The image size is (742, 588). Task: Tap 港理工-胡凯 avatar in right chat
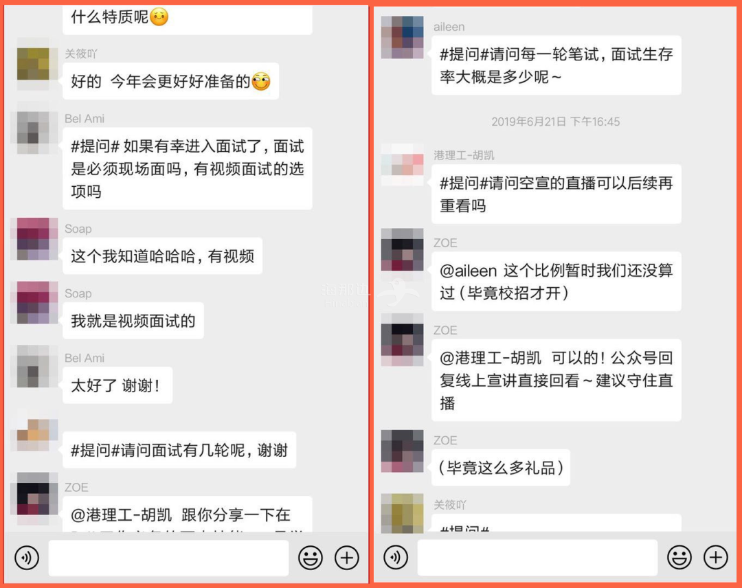[402, 165]
